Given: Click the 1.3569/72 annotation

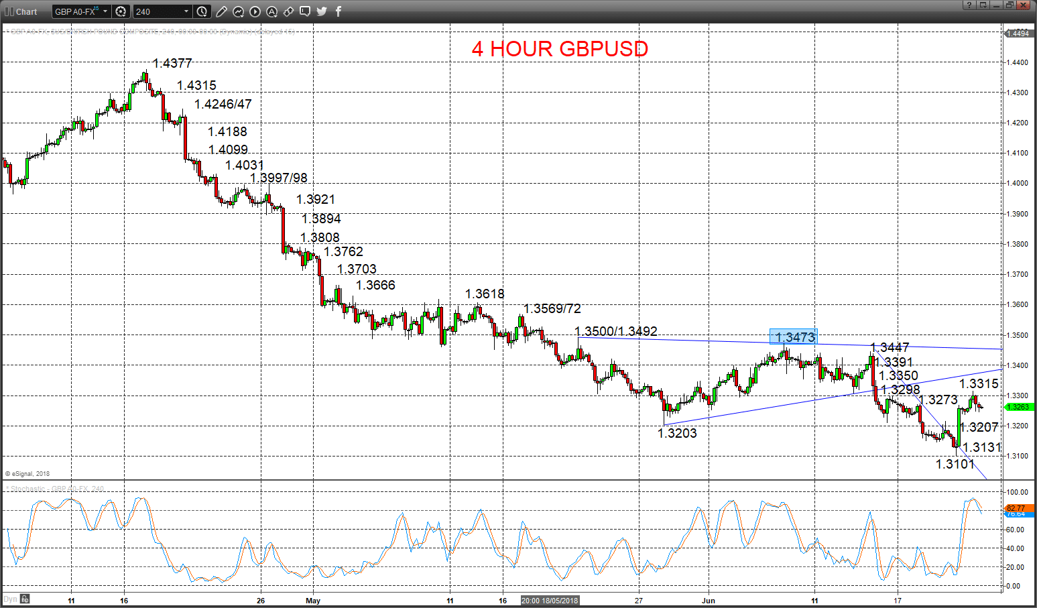Looking at the screenshot, I should 552,308.
